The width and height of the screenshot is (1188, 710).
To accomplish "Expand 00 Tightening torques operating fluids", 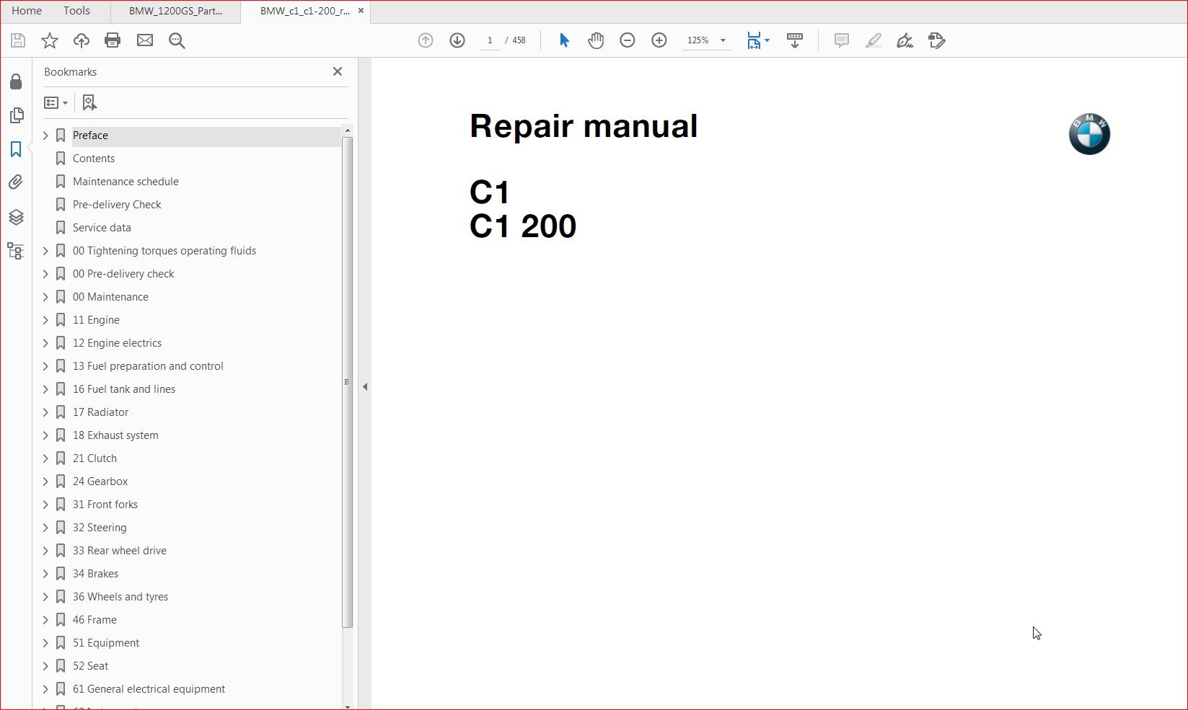I will pos(45,251).
